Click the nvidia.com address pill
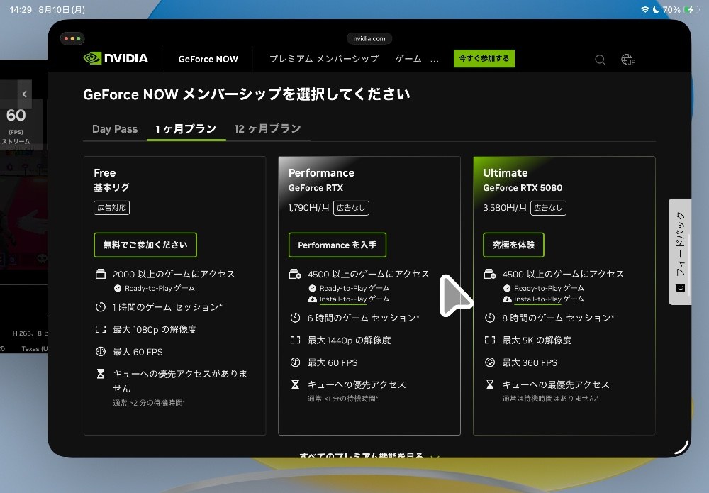This screenshot has width=709, height=493. pos(369,38)
